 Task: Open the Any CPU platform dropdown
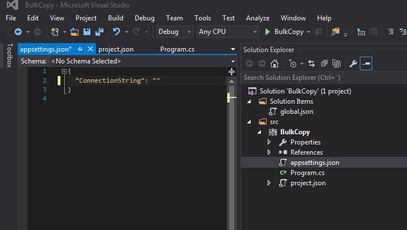(x=227, y=32)
